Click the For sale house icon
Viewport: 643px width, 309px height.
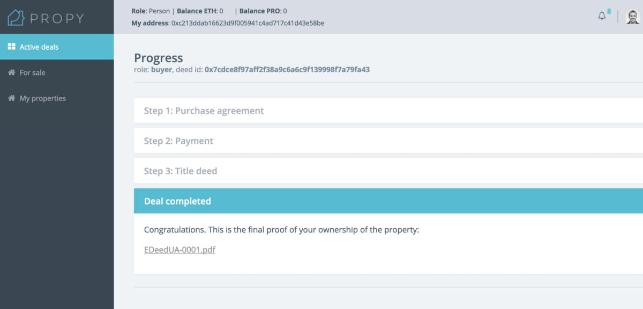pos(11,73)
